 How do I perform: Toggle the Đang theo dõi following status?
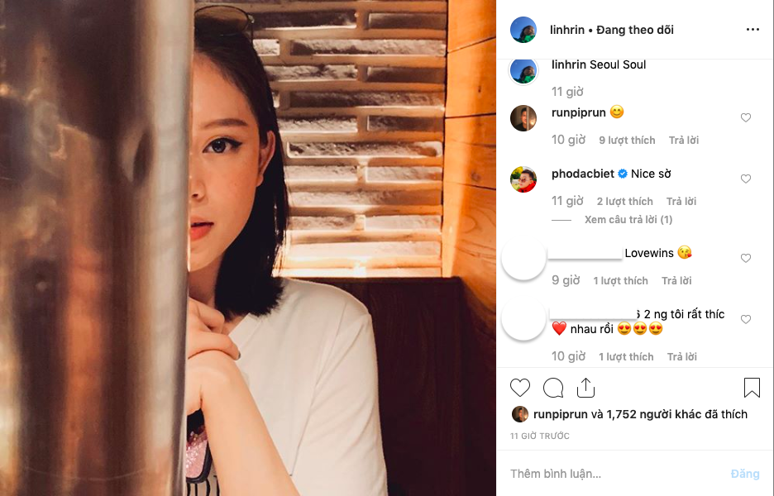(636, 30)
